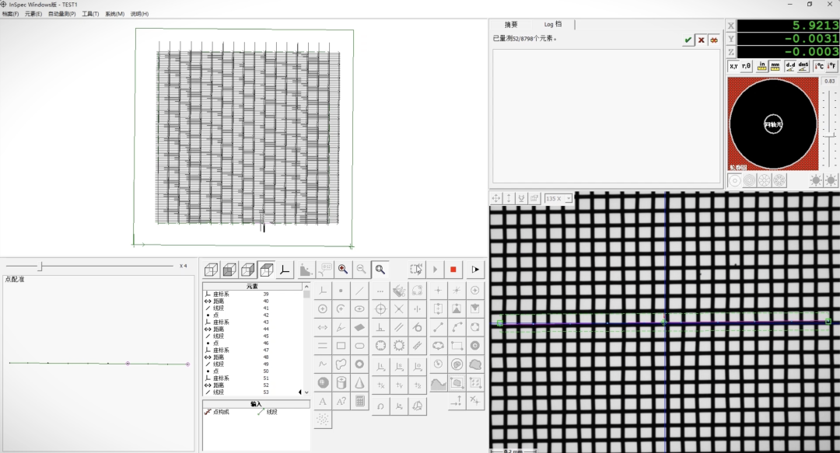
Task: Click the orange double-X button
Action: point(713,40)
